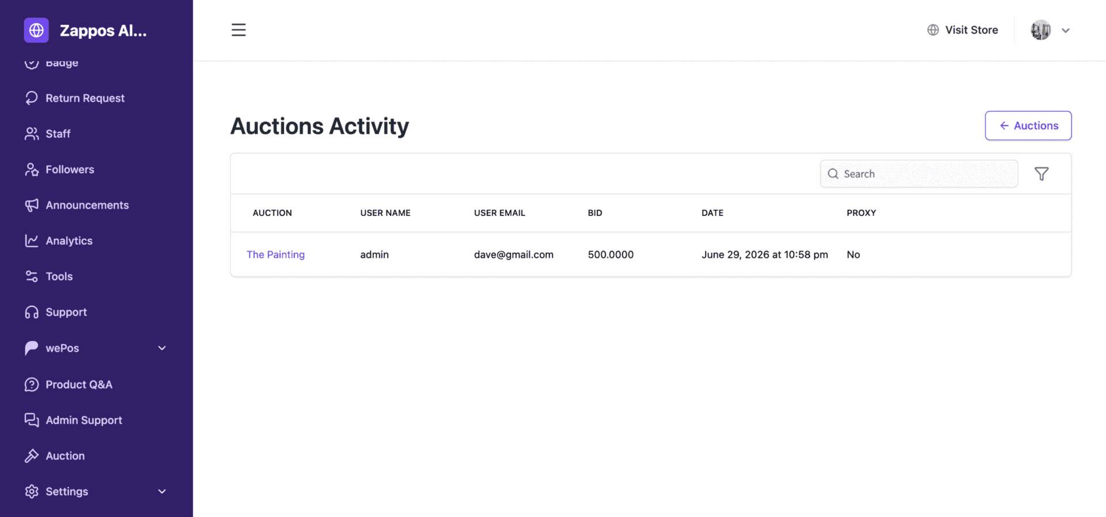Click the Staff people icon
This screenshot has width=1106, height=517.
[32, 134]
